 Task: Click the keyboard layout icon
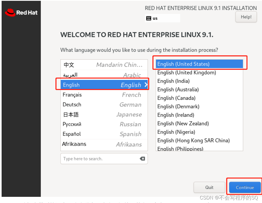click(148, 18)
